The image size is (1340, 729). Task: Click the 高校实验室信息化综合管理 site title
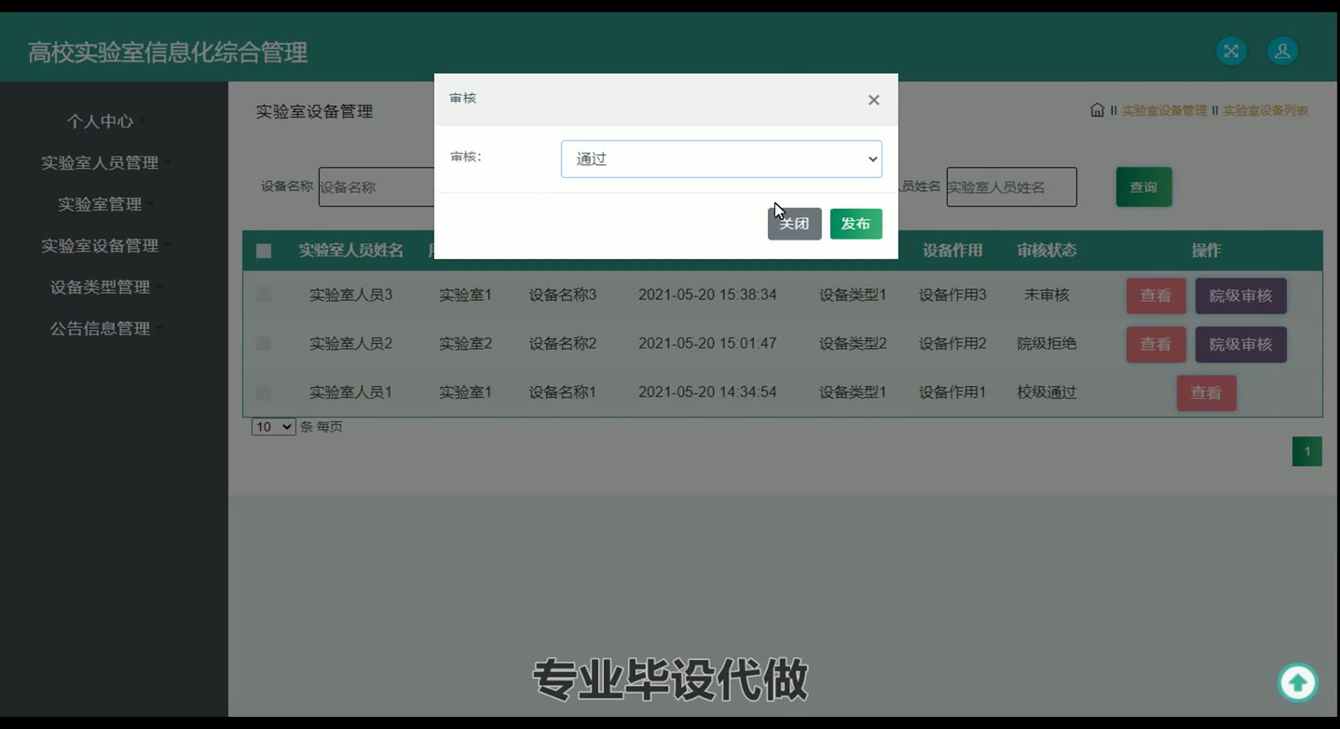[168, 52]
